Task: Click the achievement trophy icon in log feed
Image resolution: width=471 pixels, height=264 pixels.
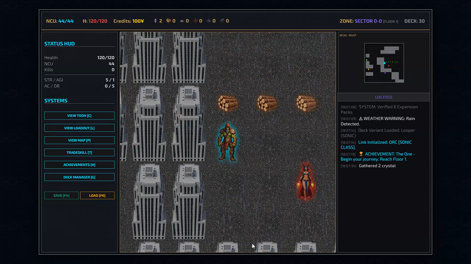Action: click(361, 154)
